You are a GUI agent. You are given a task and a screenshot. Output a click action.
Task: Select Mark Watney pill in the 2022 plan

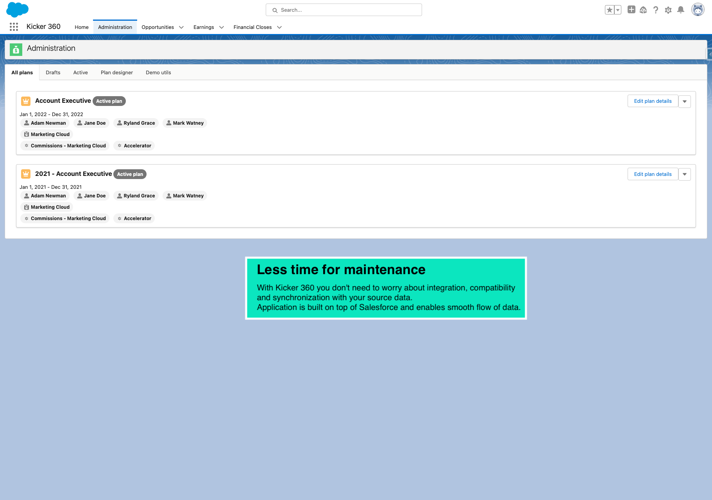[x=185, y=123]
